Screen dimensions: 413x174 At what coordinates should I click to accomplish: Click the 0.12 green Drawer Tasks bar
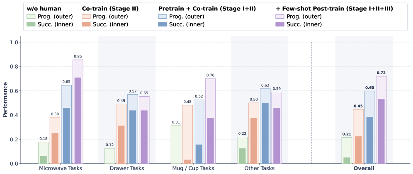click(x=110, y=156)
